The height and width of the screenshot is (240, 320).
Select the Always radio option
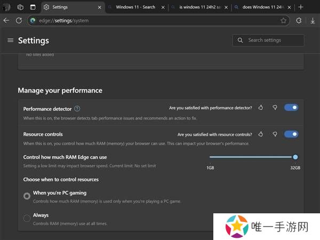point(27,218)
